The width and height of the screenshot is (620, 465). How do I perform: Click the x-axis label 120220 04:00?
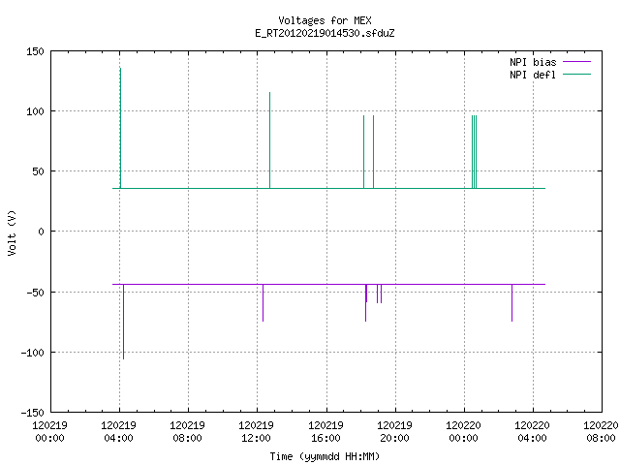[x=532, y=432]
